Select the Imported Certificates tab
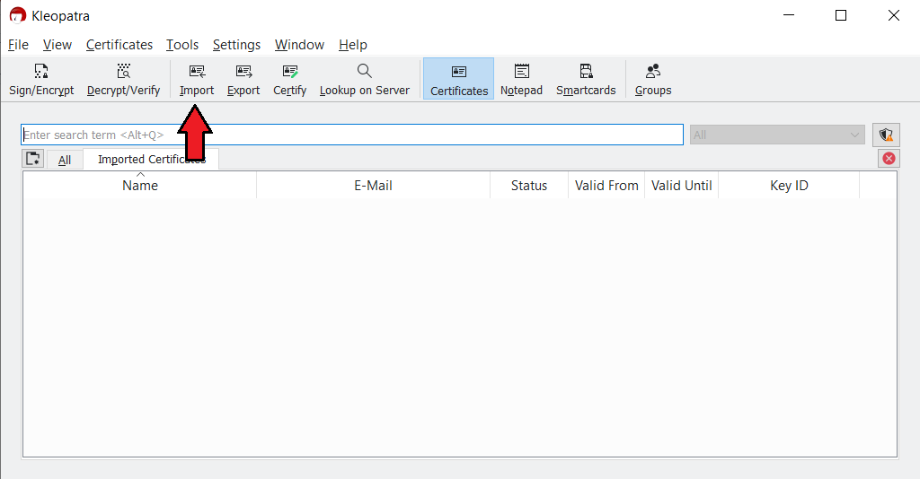This screenshot has height=479, width=920. (x=151, y=160)
